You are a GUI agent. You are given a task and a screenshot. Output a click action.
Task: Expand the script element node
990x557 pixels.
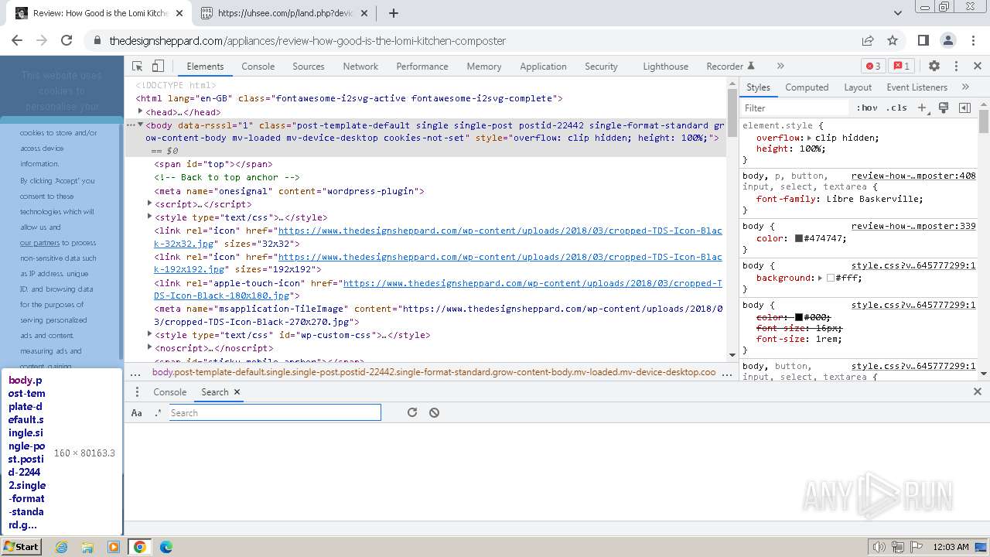click(150, 203)
